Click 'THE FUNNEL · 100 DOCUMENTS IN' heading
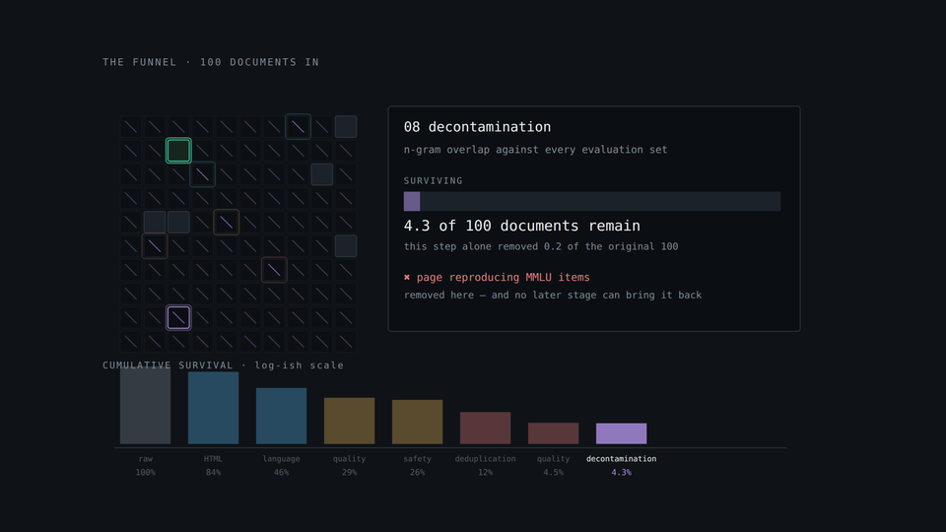 coord(211,62)
